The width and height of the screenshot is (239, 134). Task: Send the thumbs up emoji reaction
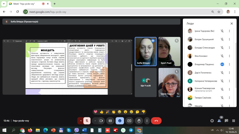tap(102, 112)
